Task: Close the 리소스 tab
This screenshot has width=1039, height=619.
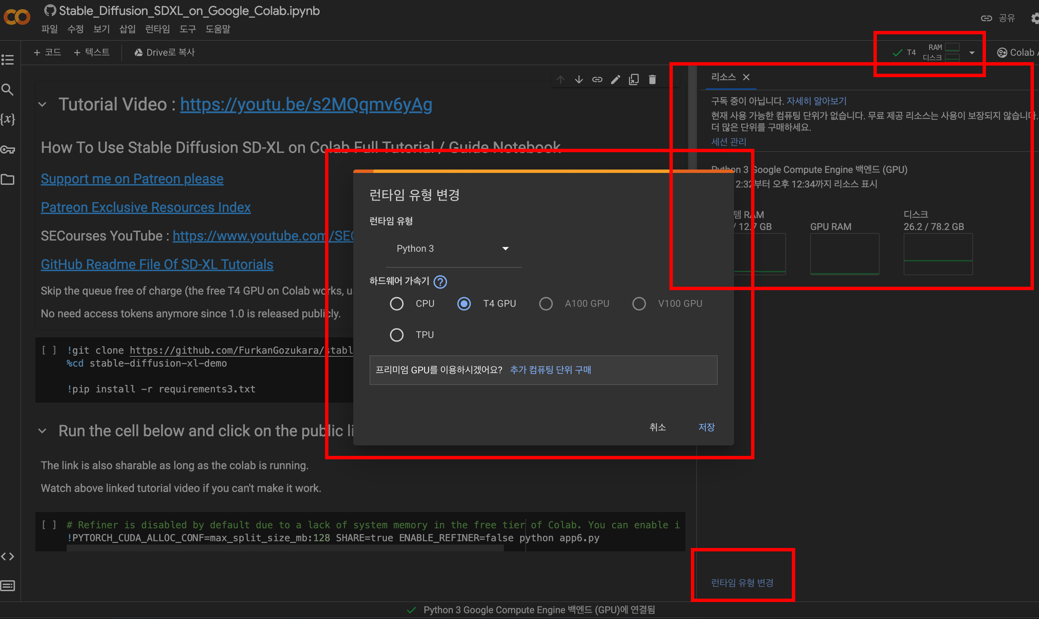Action: pyautogui.click(x=746, y=77)
